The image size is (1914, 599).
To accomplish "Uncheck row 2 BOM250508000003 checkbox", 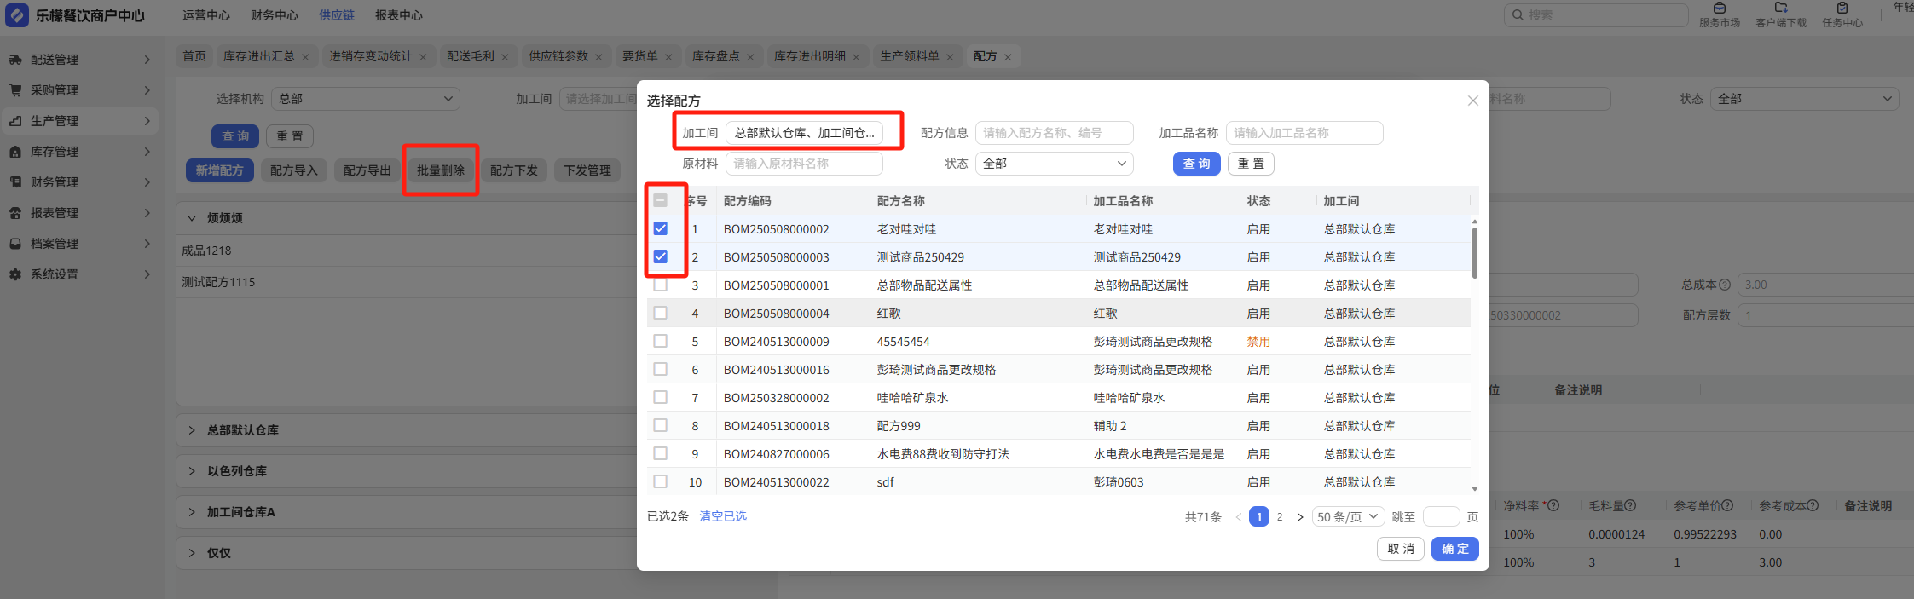I will pos(660,256).
